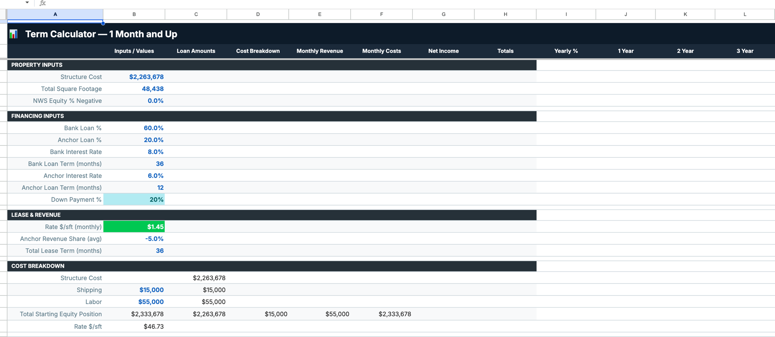Screen dimensions: 775x337
Task: Click the Down Payment % label
Action: coord(76,200)
